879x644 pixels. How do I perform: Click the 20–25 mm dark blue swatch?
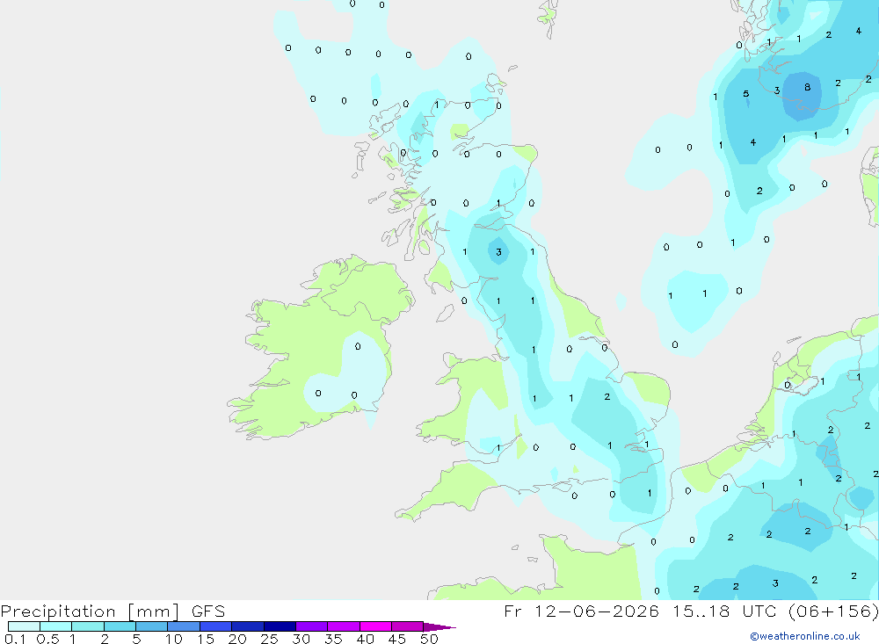tap(248, 626)
